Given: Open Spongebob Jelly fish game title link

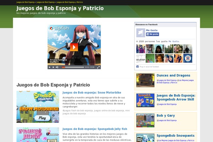Looking at the screenshot, I should coord(95,129).
